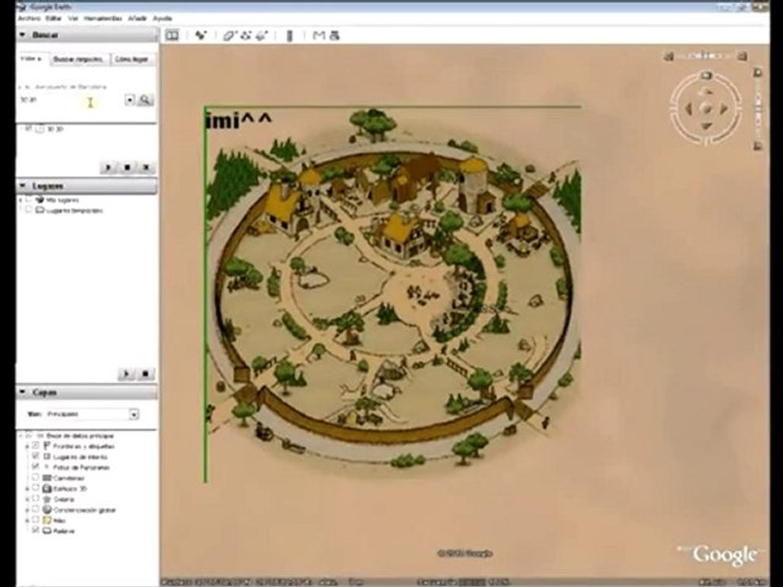
Task: Switch to the Buscar negocios tab
Action: [x=79, y=59]
